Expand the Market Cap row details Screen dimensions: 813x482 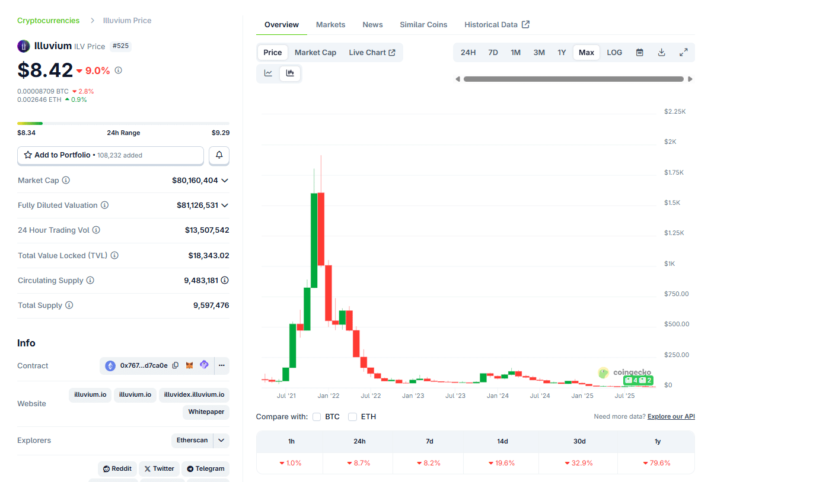pyautogui.click(x=225, y=180)
